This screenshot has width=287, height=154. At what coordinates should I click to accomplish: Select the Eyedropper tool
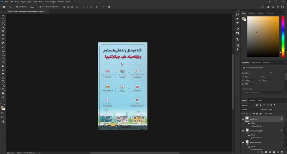(3, 39)
